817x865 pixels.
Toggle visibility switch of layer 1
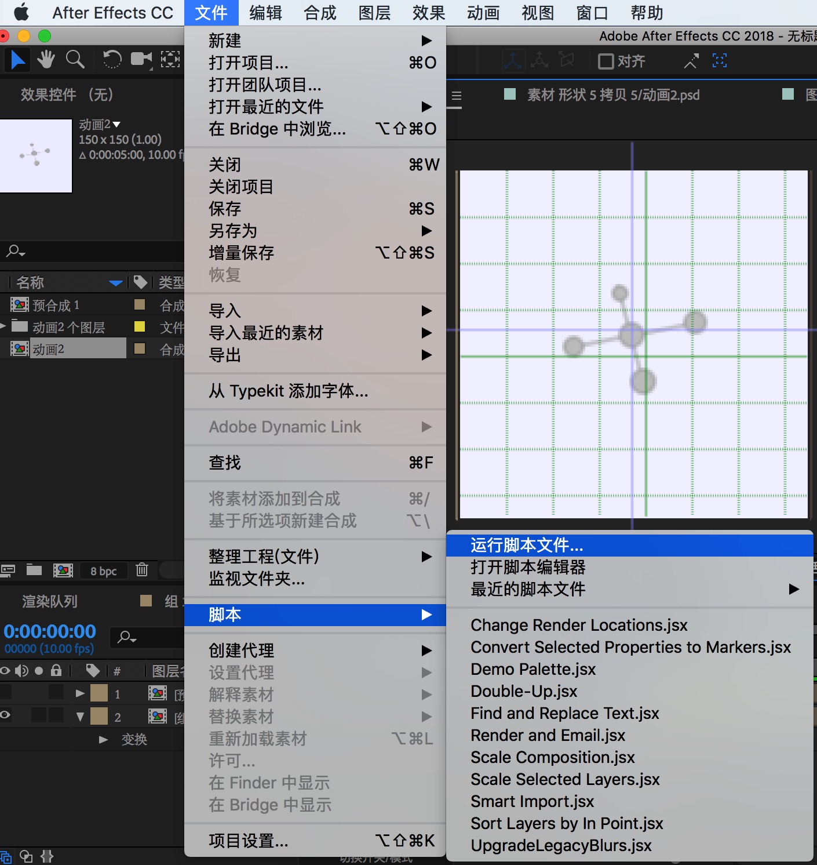coord(5,692)
